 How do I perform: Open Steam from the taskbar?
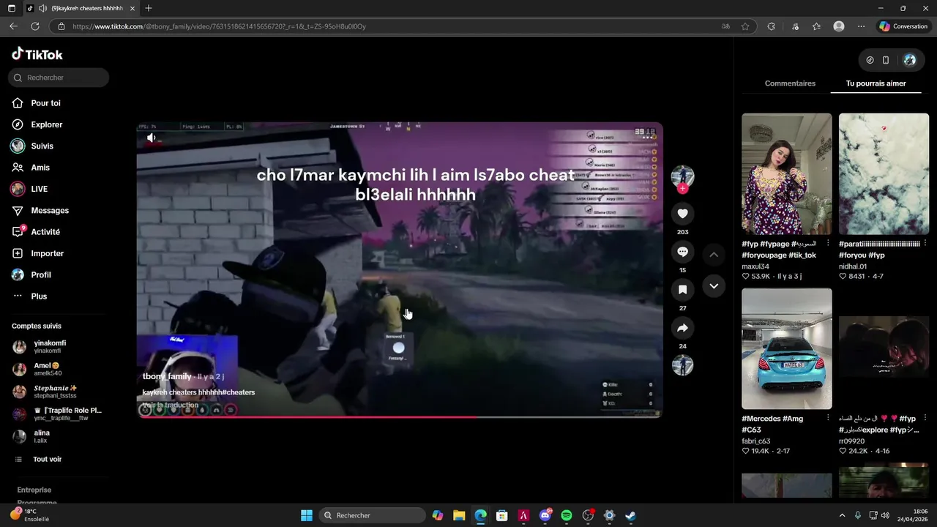(630, 515)
